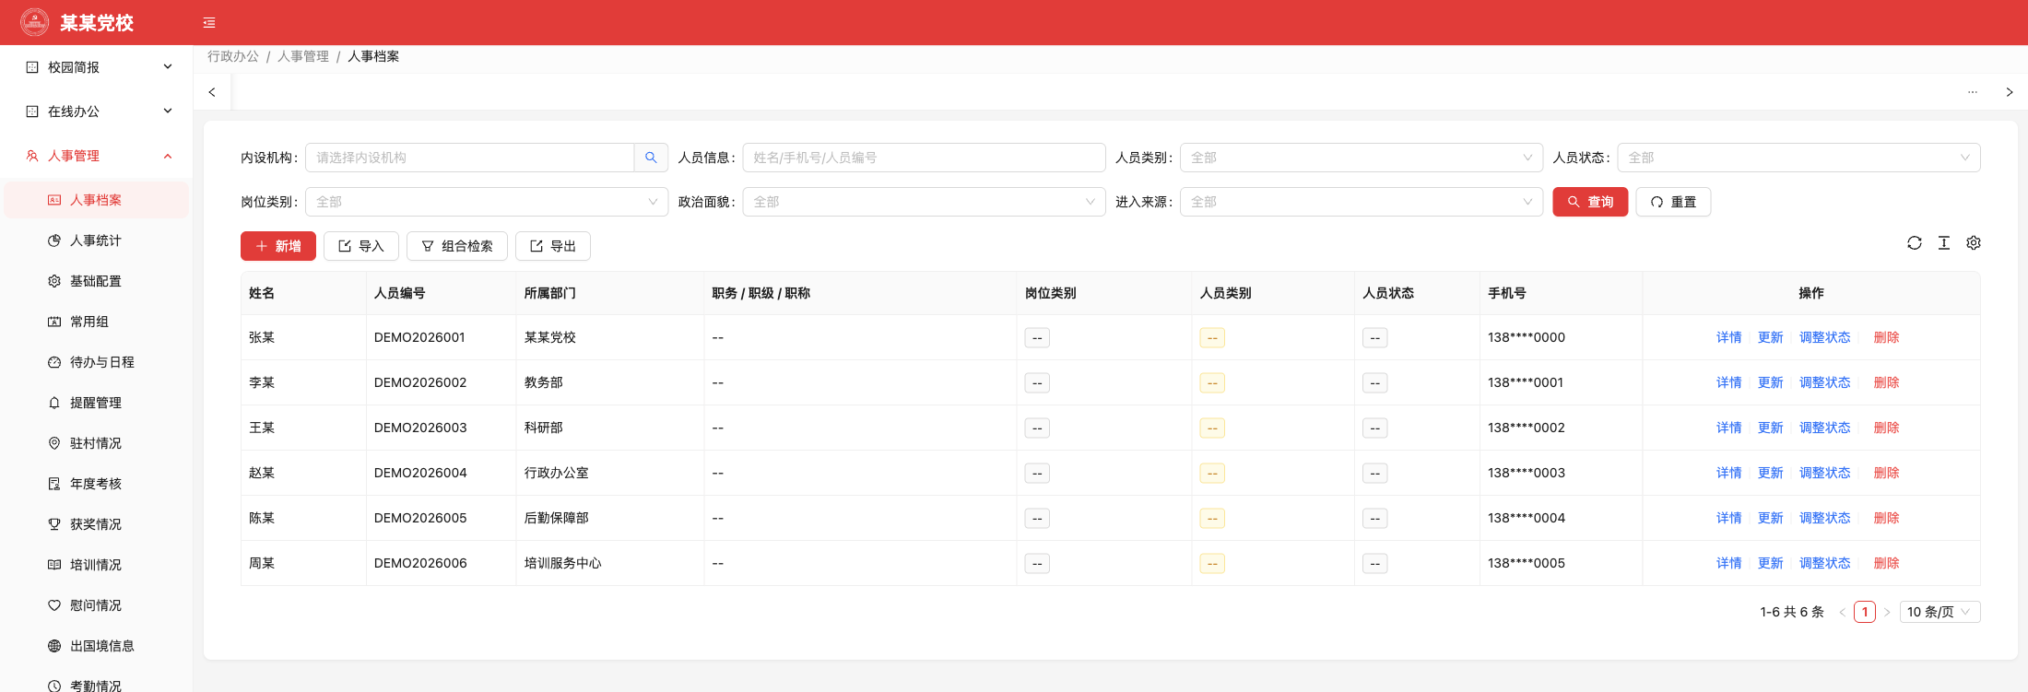Click the 导入 button
2028x692 pixels.
361,246
